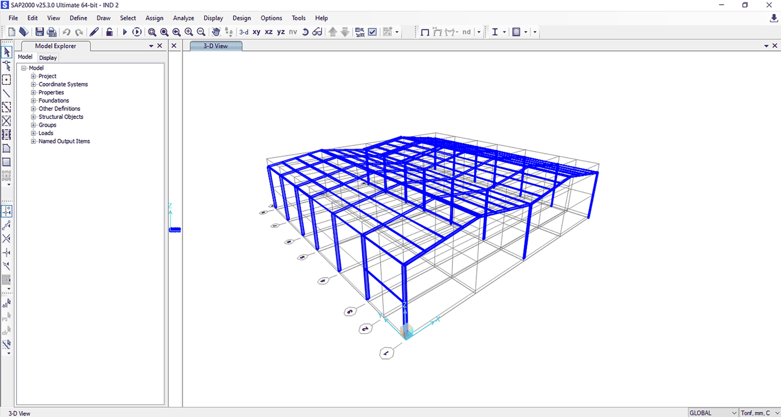The image size is (781, 417).
Task: Select the Pan hand tool
Action: pos(216,32)
